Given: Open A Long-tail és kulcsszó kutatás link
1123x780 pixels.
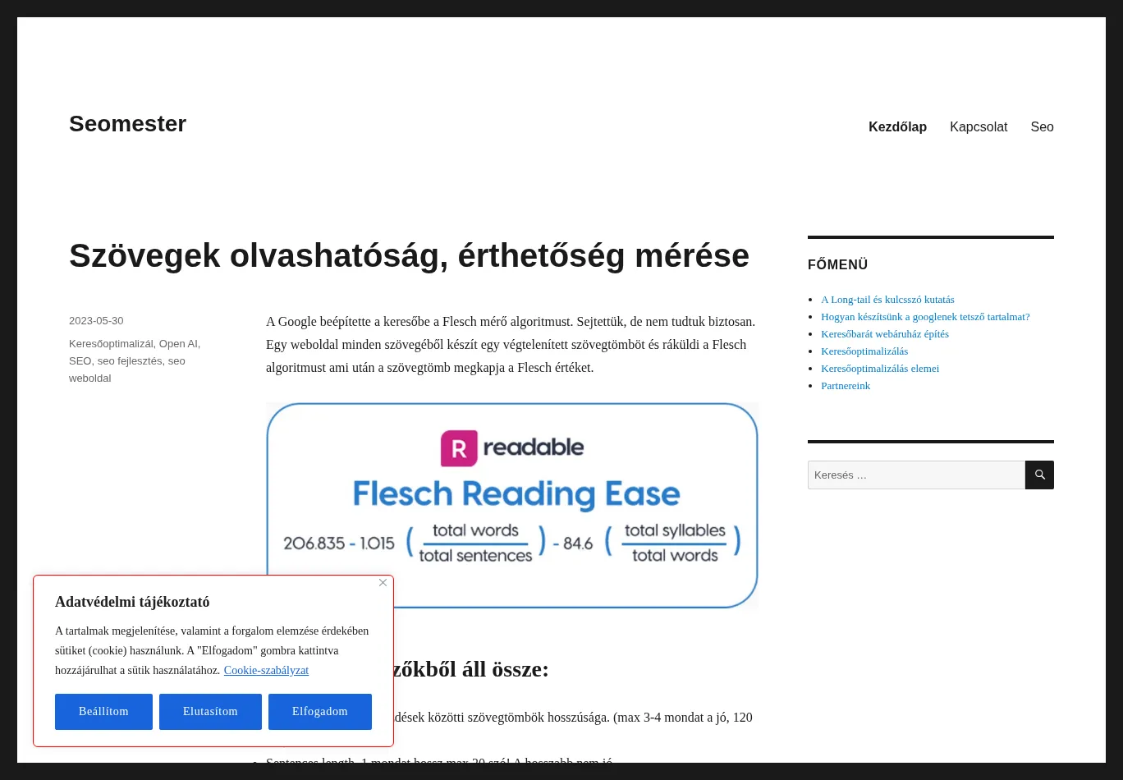Looking at the screenshot, I should (x=887, y=300).
